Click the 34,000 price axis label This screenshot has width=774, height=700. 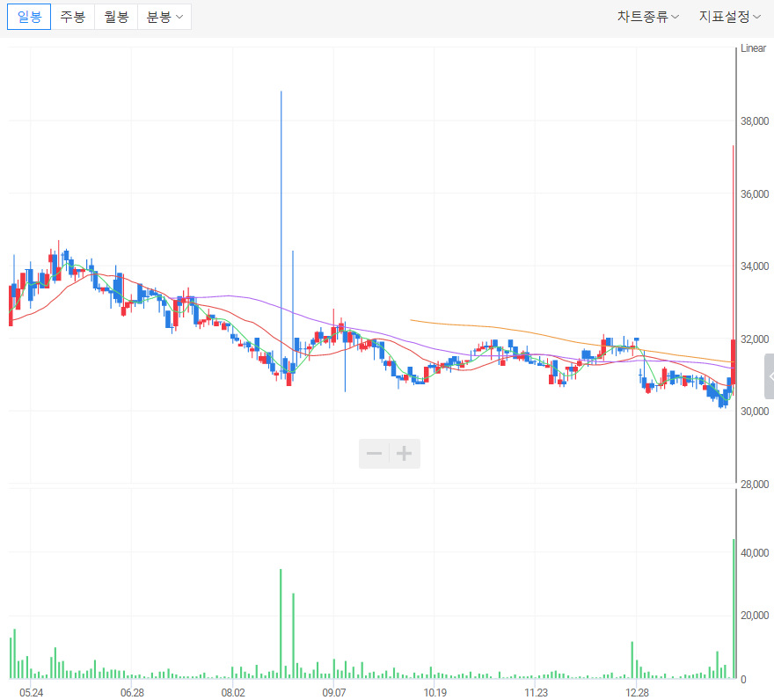755,266
